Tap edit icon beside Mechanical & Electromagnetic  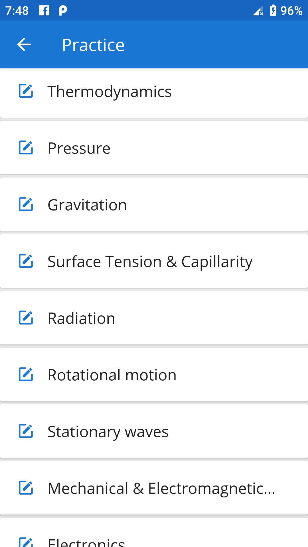[26, 488]
